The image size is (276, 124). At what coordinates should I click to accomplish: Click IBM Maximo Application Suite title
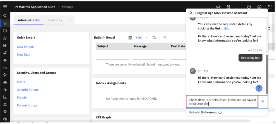34,7
